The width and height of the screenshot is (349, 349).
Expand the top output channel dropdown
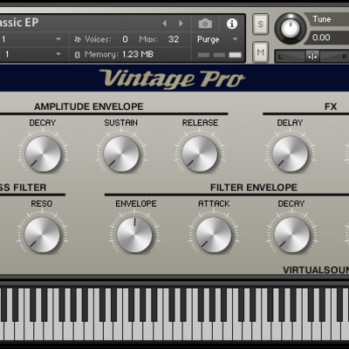click(58, 39)
